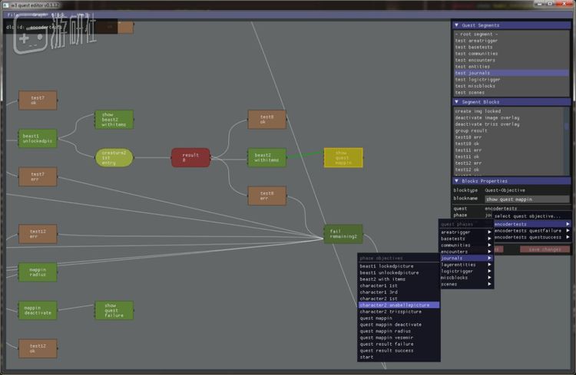Click the 'creature2 1st entry' oval node
The image size is (576, 375).
pyautogui.click(x=114, y=158)
